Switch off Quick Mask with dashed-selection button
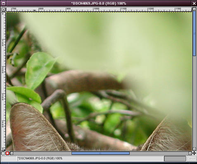 point(3,153)
